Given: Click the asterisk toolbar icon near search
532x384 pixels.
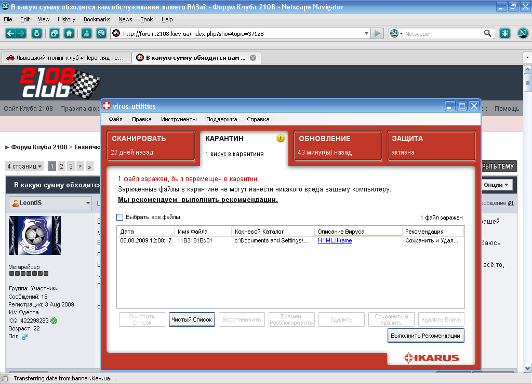Looking at the screenshot, I should pyautogui.click(x=505, y=33).
